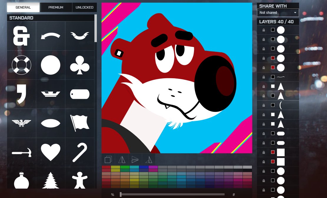Screen dimensions: 327x198
Task: Pick the hammer shape
Action: [x=21, y=152]
